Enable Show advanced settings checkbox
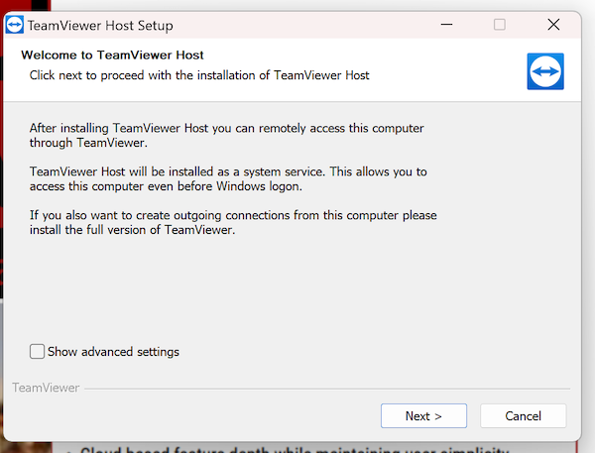Viewport: 595px width, 453px height. 38,352
